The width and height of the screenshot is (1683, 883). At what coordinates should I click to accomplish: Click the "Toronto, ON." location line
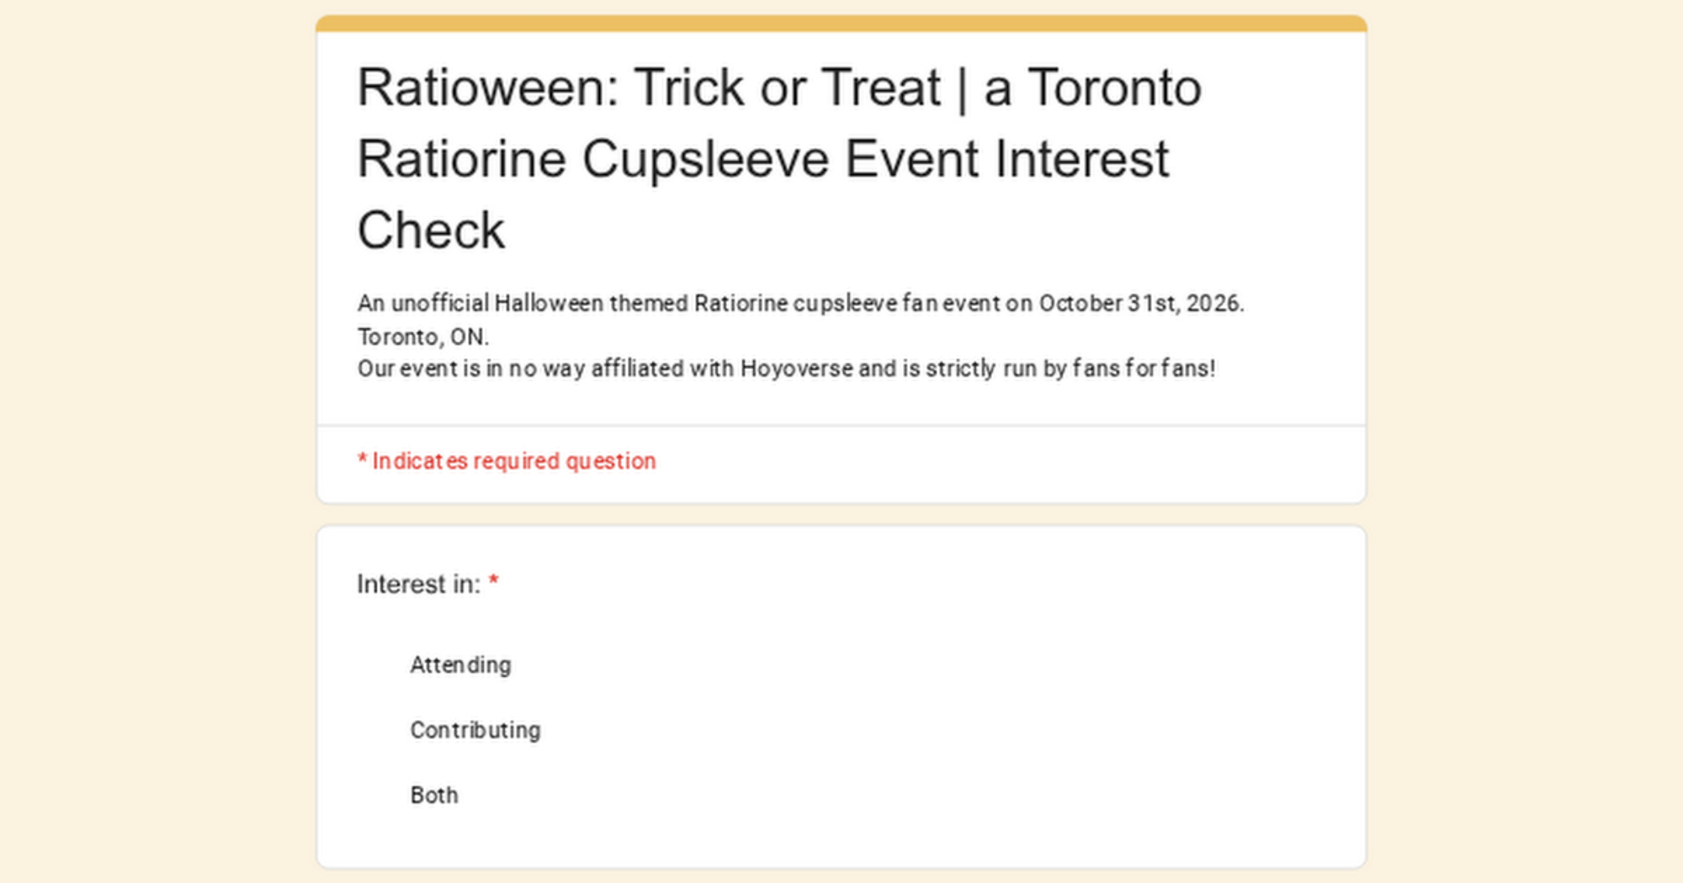pos(422,336)
